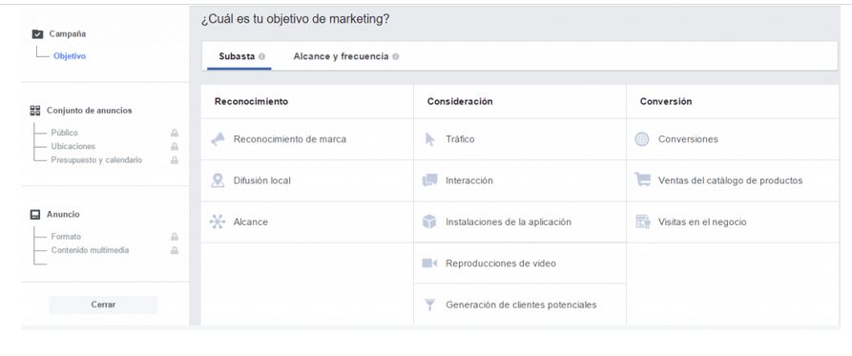
Task: Choose the Interacción objective
Action: [x=519, y=180]
